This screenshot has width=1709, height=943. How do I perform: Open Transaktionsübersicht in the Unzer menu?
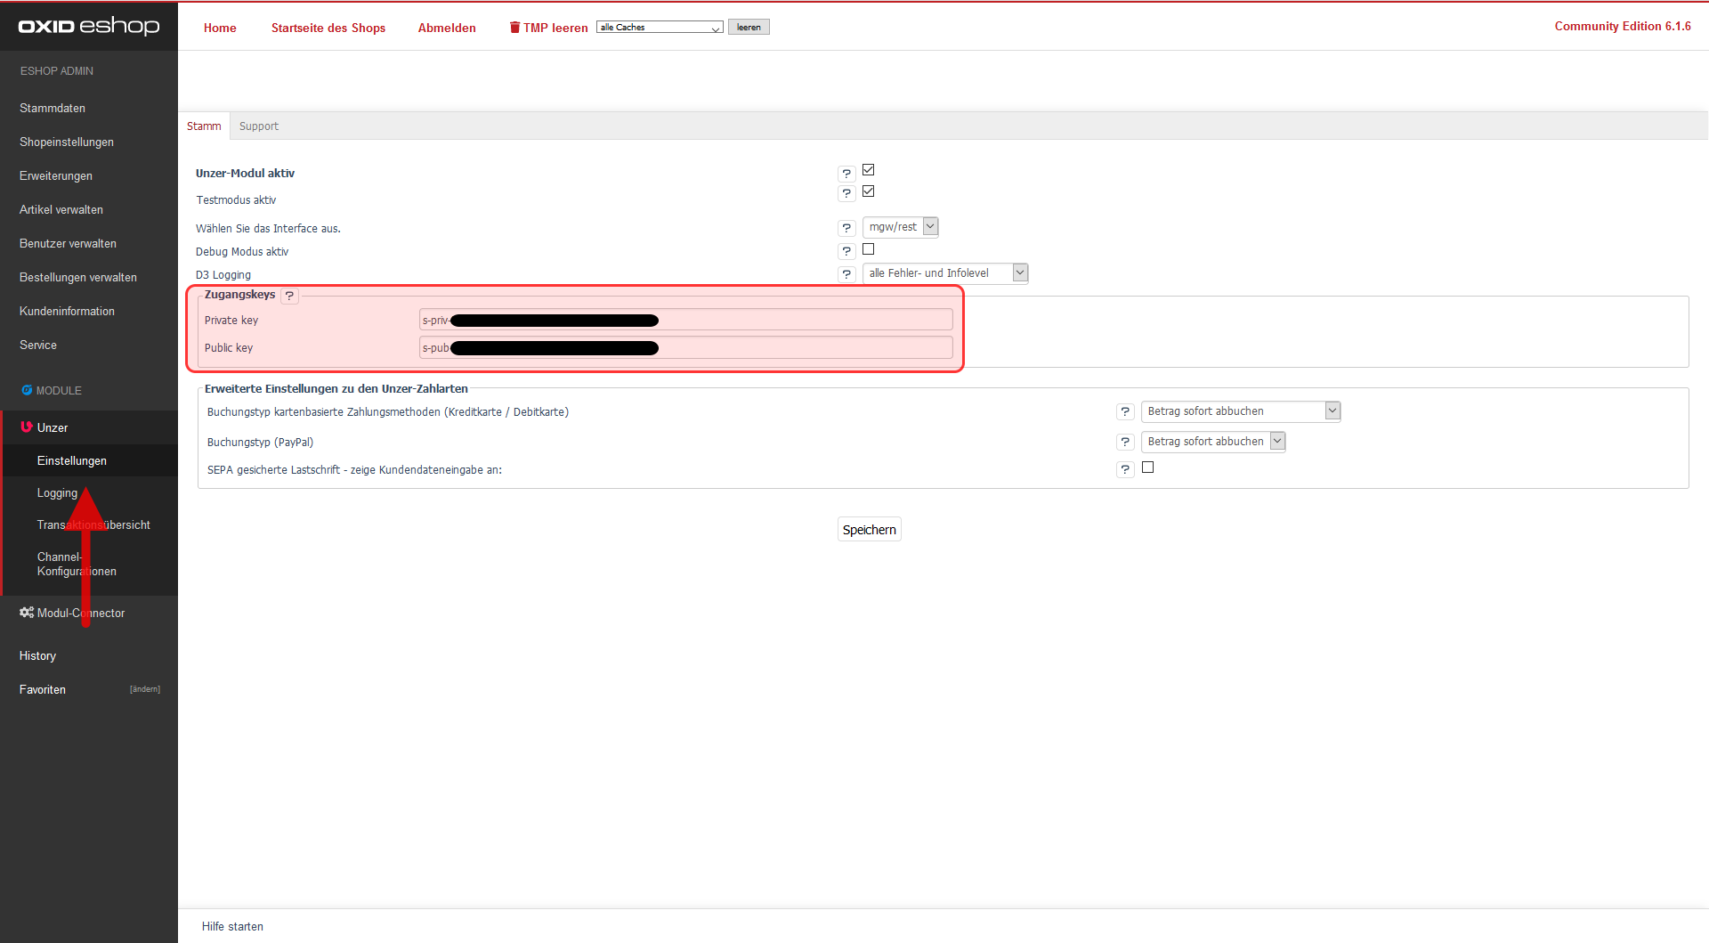click(93, 525)
